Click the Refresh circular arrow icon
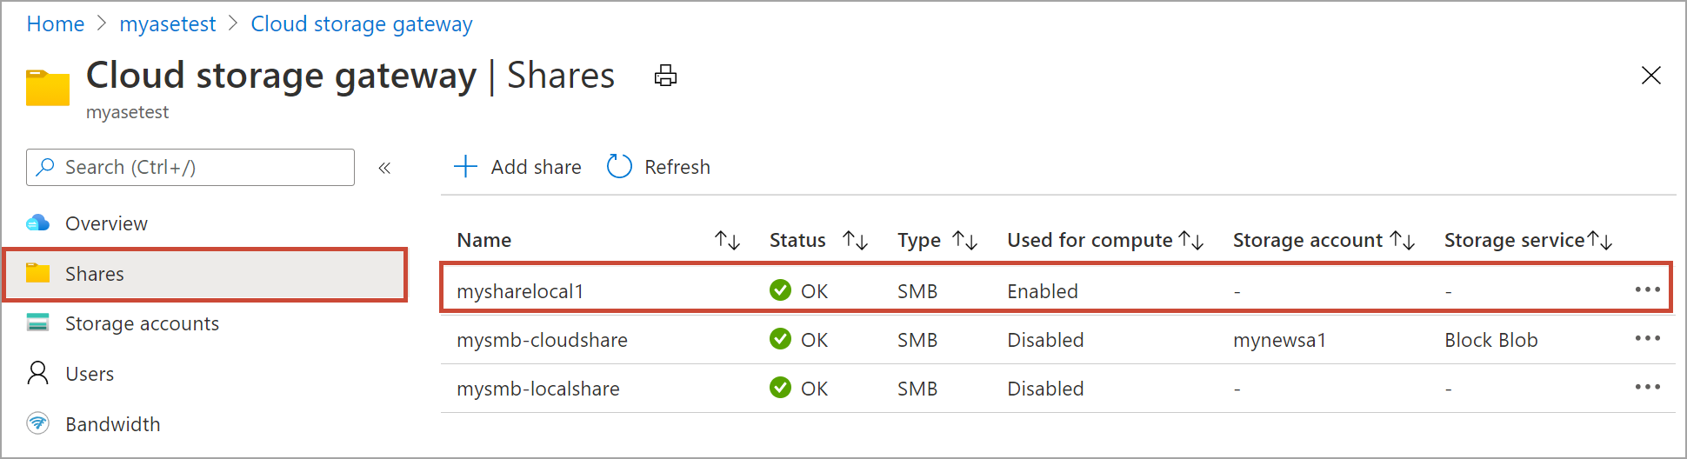The height and width of the screenshot is (459, 1687). point(619,167)
